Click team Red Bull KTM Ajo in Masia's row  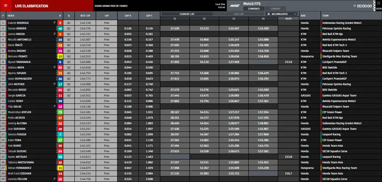click(x=332, y=34)
